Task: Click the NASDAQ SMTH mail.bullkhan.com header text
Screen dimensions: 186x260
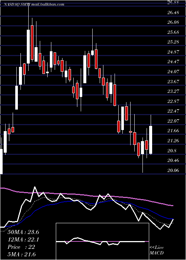Action: (x=34, y=4)
